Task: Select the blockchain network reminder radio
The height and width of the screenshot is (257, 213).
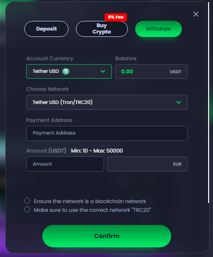Action: [x=27, y=201]
